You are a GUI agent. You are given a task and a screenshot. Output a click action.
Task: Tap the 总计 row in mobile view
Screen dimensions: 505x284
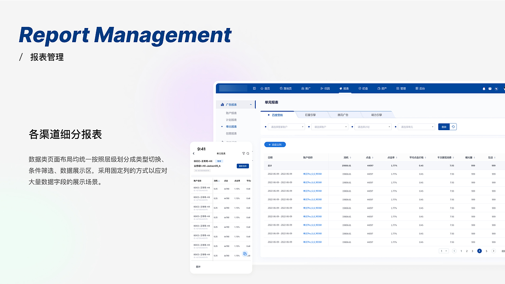tap(221, 267)
